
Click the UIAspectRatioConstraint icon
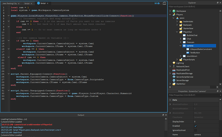(188, 49)
